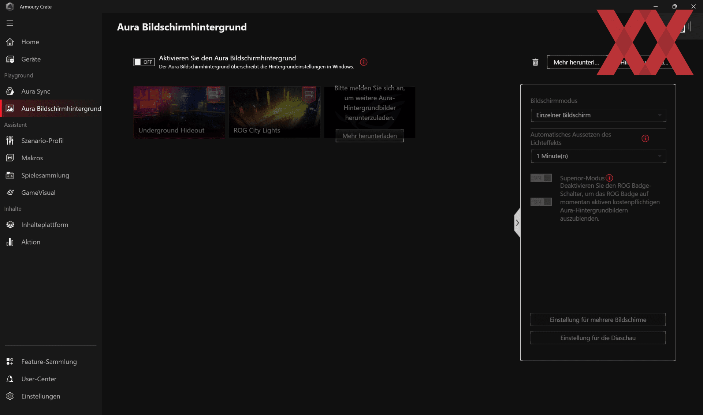
Task: Open the Bildschirmmodus dropdown
Action: pyautogui.click(x=598, y=115)
